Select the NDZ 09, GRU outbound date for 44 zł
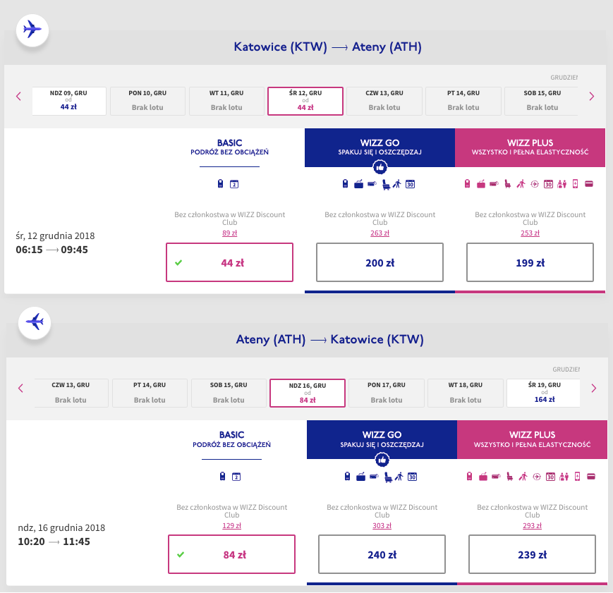This screenshot has height=593, width=613. click(69, 101)
